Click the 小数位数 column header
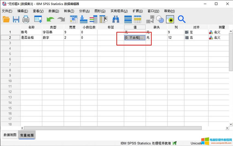Viewport: 233px width, 146px height. point(89,27)
